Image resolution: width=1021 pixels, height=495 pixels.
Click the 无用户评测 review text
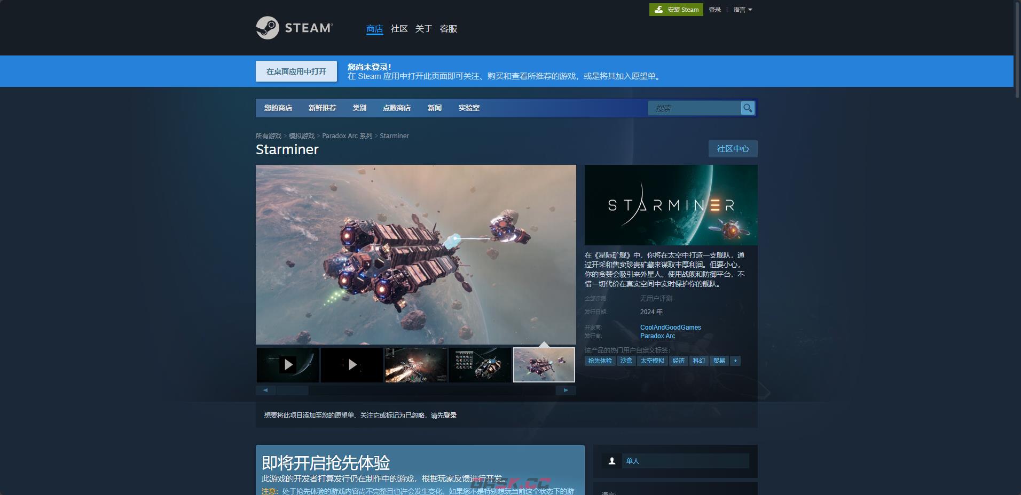click(x=656, y=299)
